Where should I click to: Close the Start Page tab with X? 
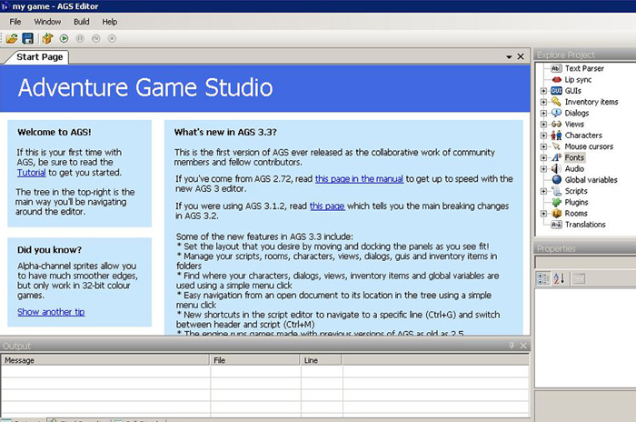(x=521, y=57)
